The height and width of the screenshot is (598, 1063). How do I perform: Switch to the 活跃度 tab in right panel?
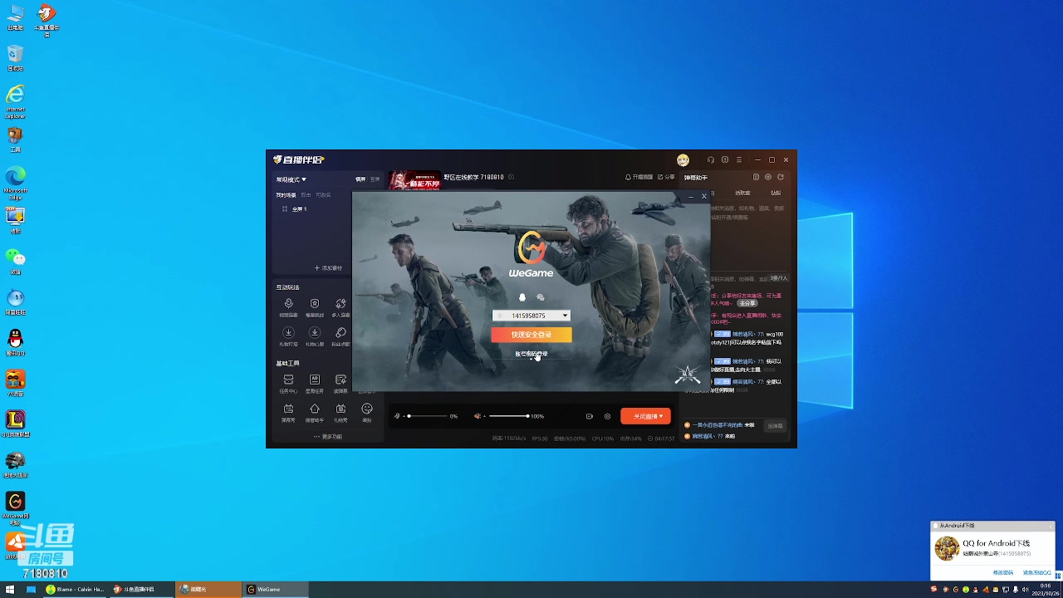[742, 193]
